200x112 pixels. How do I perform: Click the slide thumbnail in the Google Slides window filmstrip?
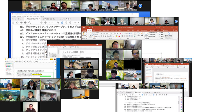tap(9, 65)
